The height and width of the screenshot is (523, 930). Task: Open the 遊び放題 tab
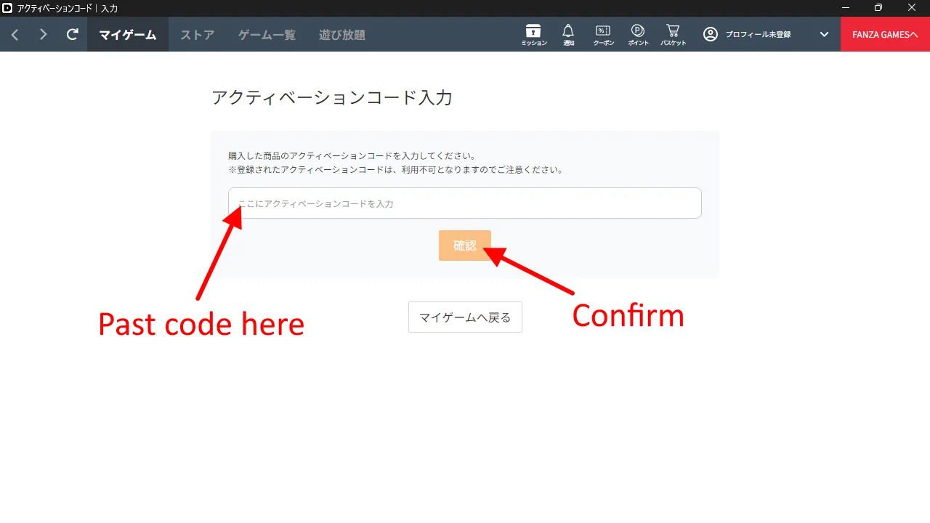tap(342, 34)
